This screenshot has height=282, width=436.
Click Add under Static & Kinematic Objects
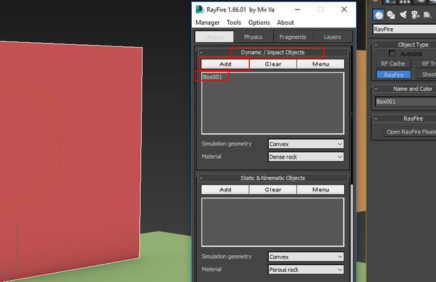pyautogui.click(x=225, y=190)
